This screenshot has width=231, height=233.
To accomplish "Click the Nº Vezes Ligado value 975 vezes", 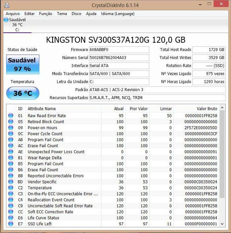I will (209, 74).
